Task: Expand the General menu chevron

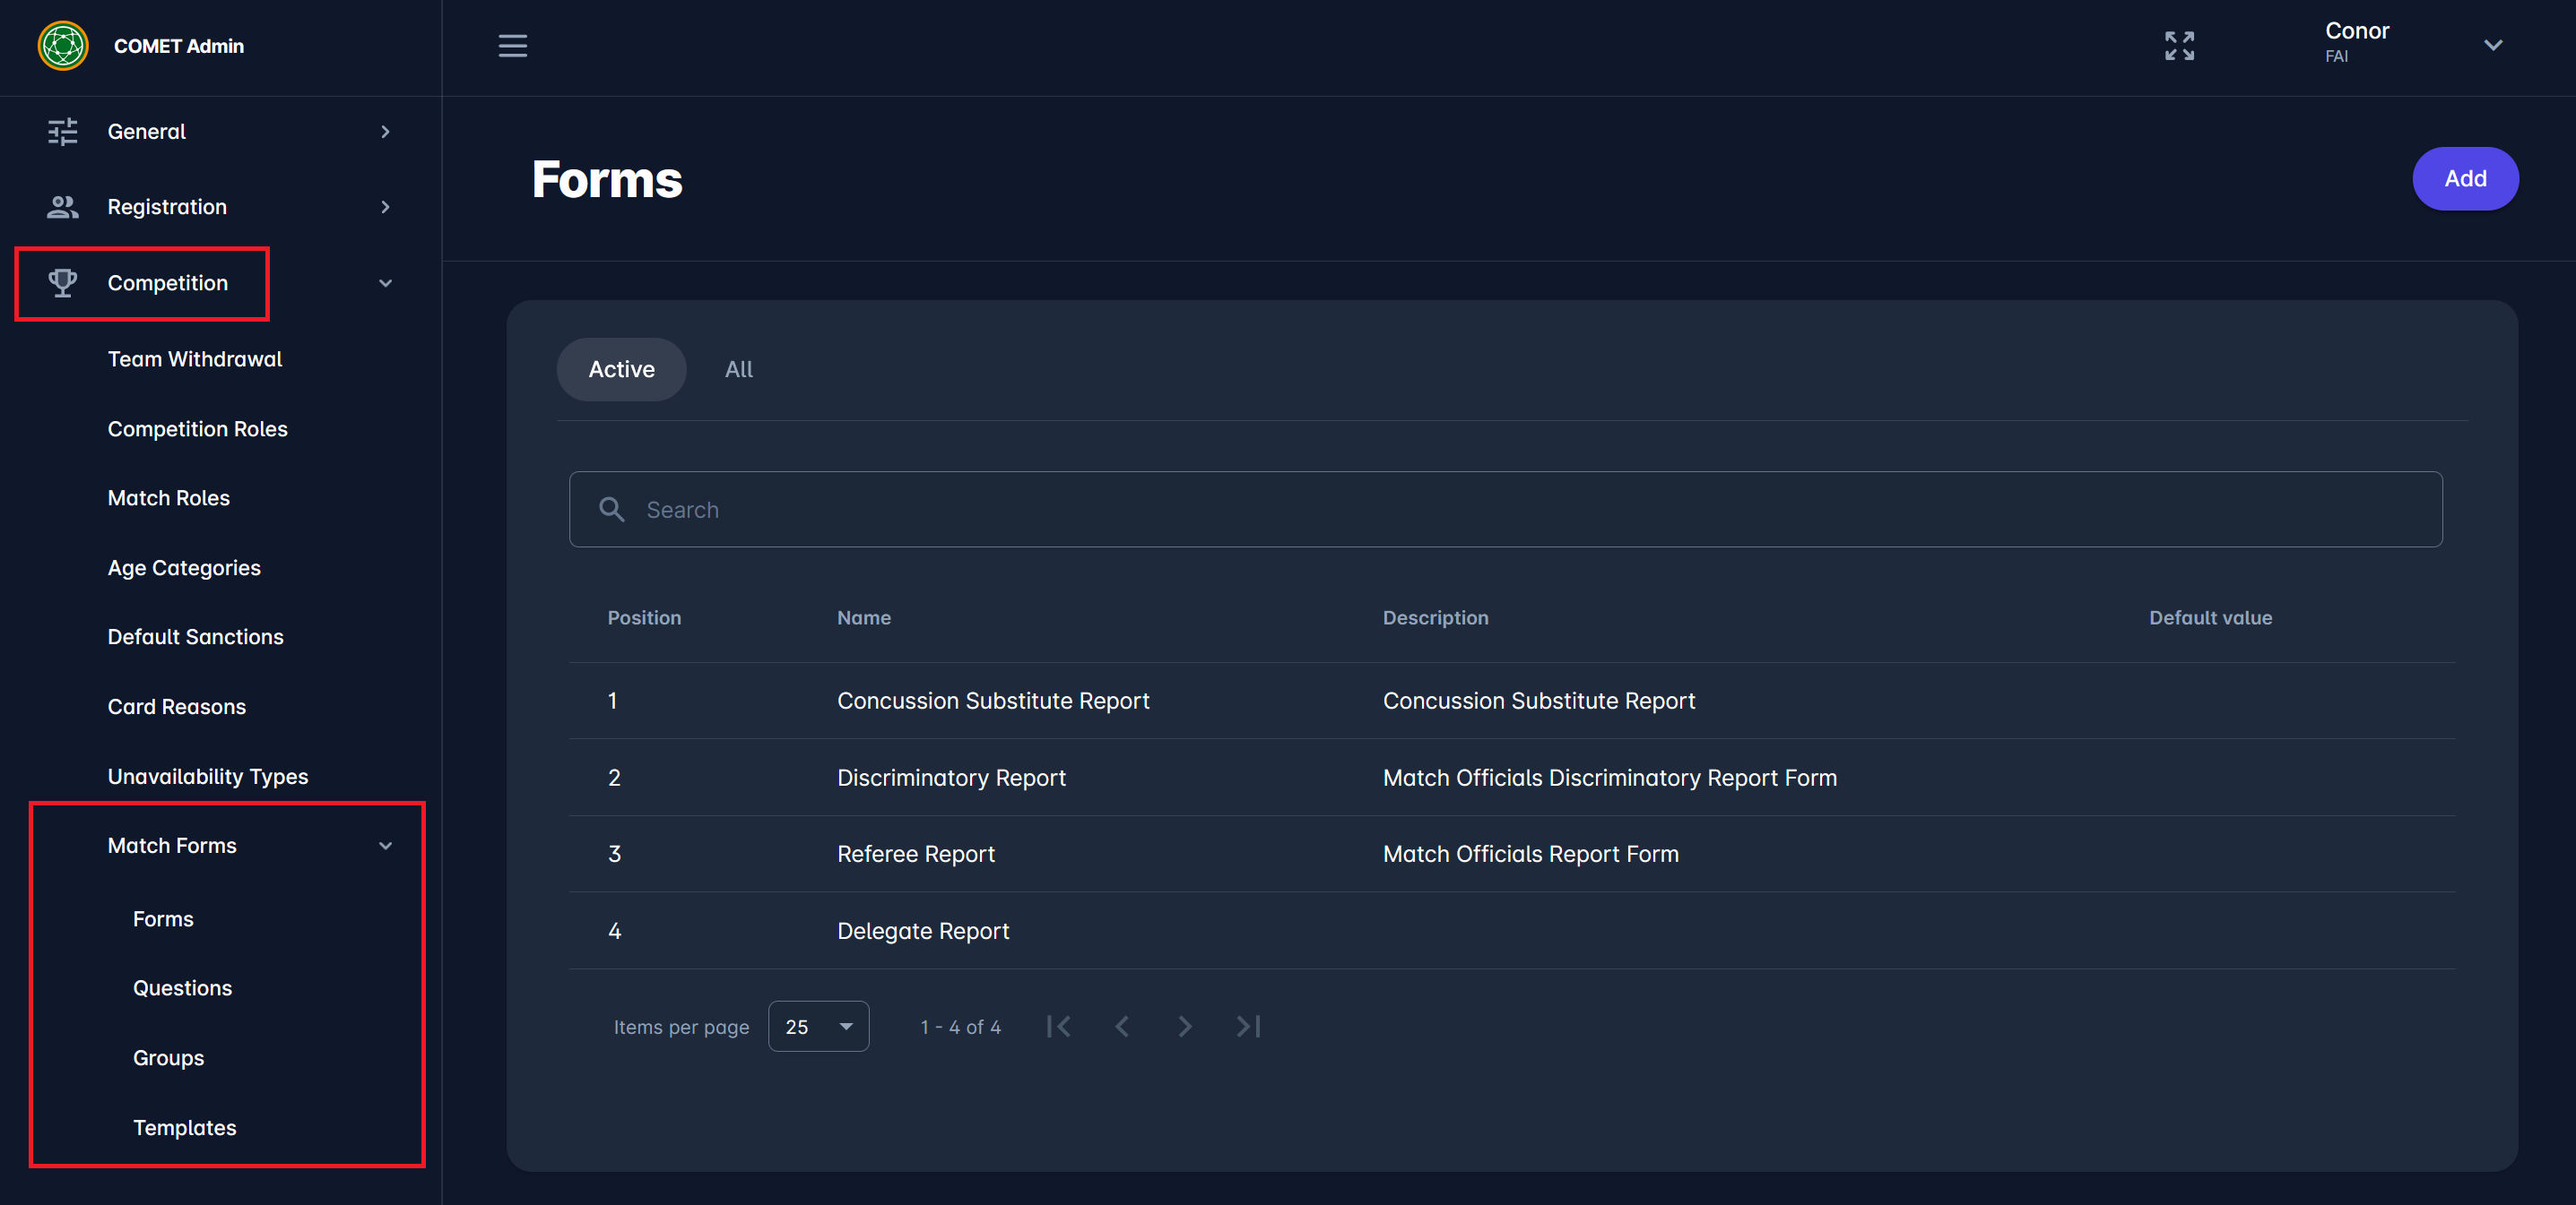Action: (x=385, y=131)
